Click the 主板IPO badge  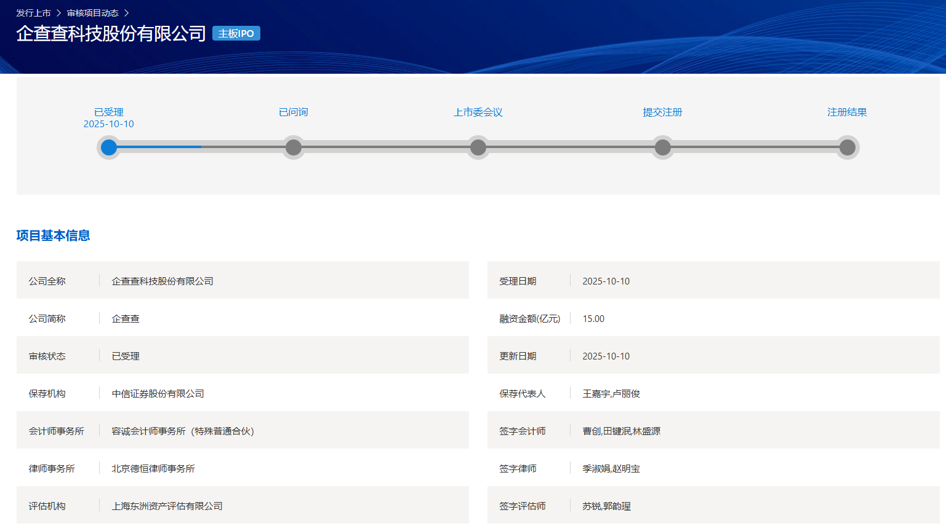coord(236,33)
